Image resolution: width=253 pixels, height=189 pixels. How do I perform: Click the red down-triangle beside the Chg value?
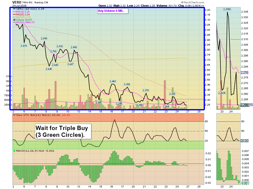coord(203,6)
